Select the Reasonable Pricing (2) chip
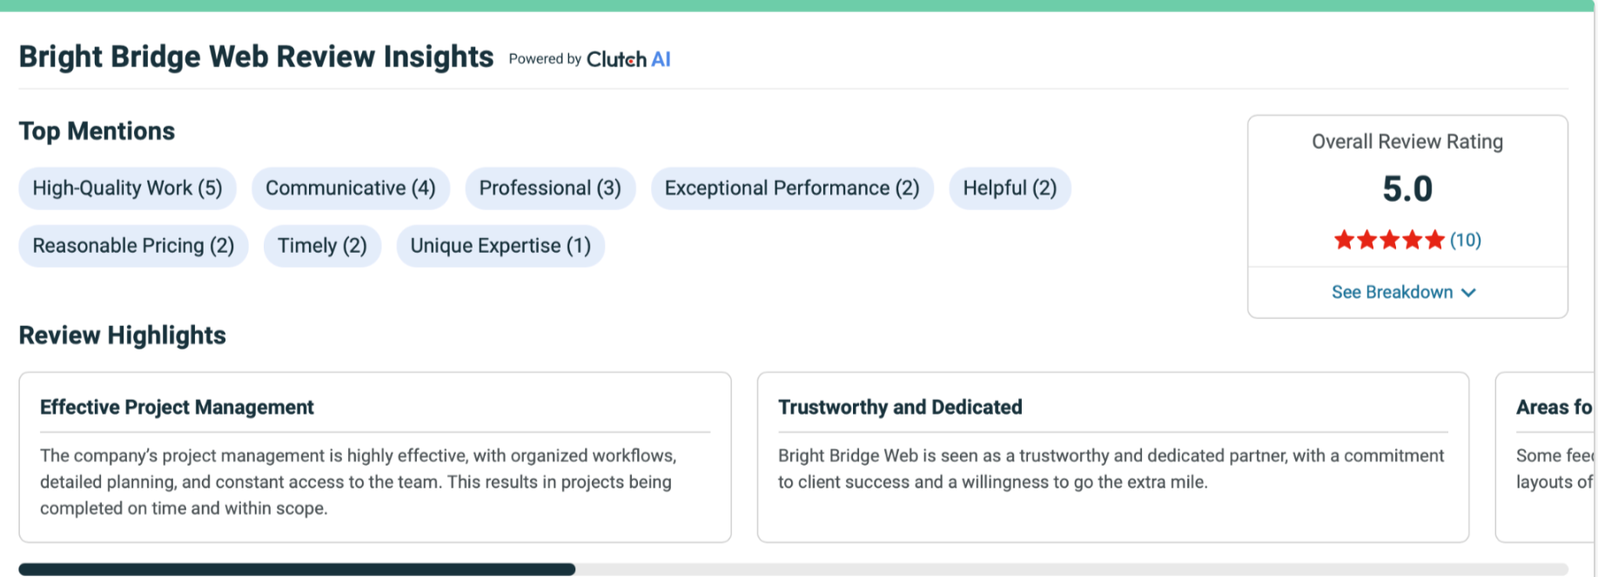The height and width of the screenshot is (577, 1598). 133,246
